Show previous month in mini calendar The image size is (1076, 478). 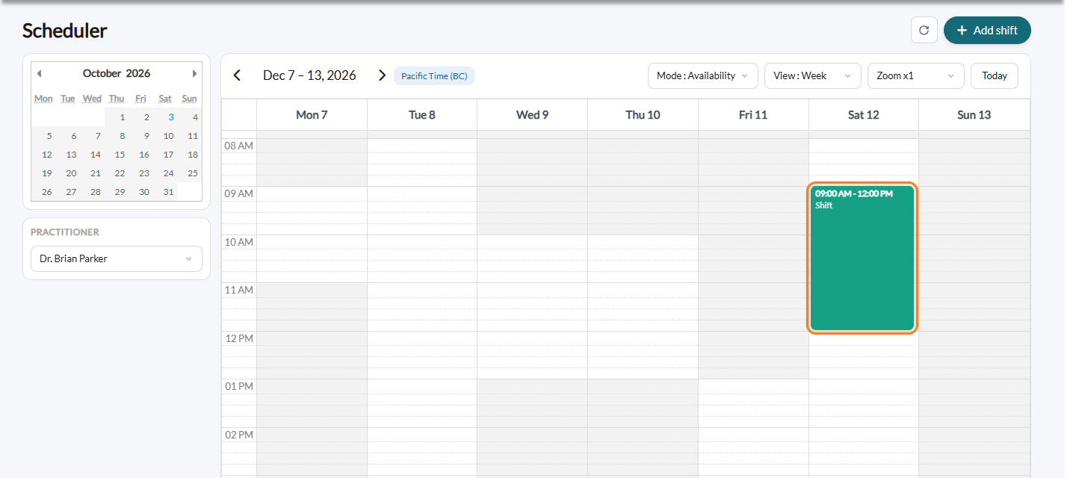tap(39, 73)
